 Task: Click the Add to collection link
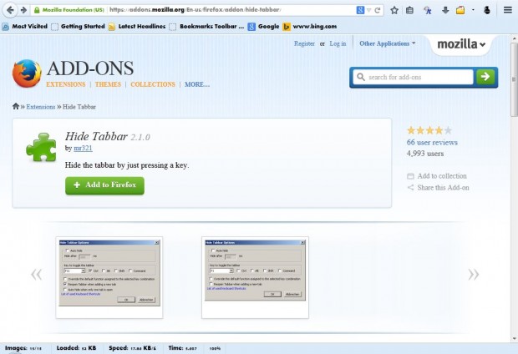click(441, 176)
